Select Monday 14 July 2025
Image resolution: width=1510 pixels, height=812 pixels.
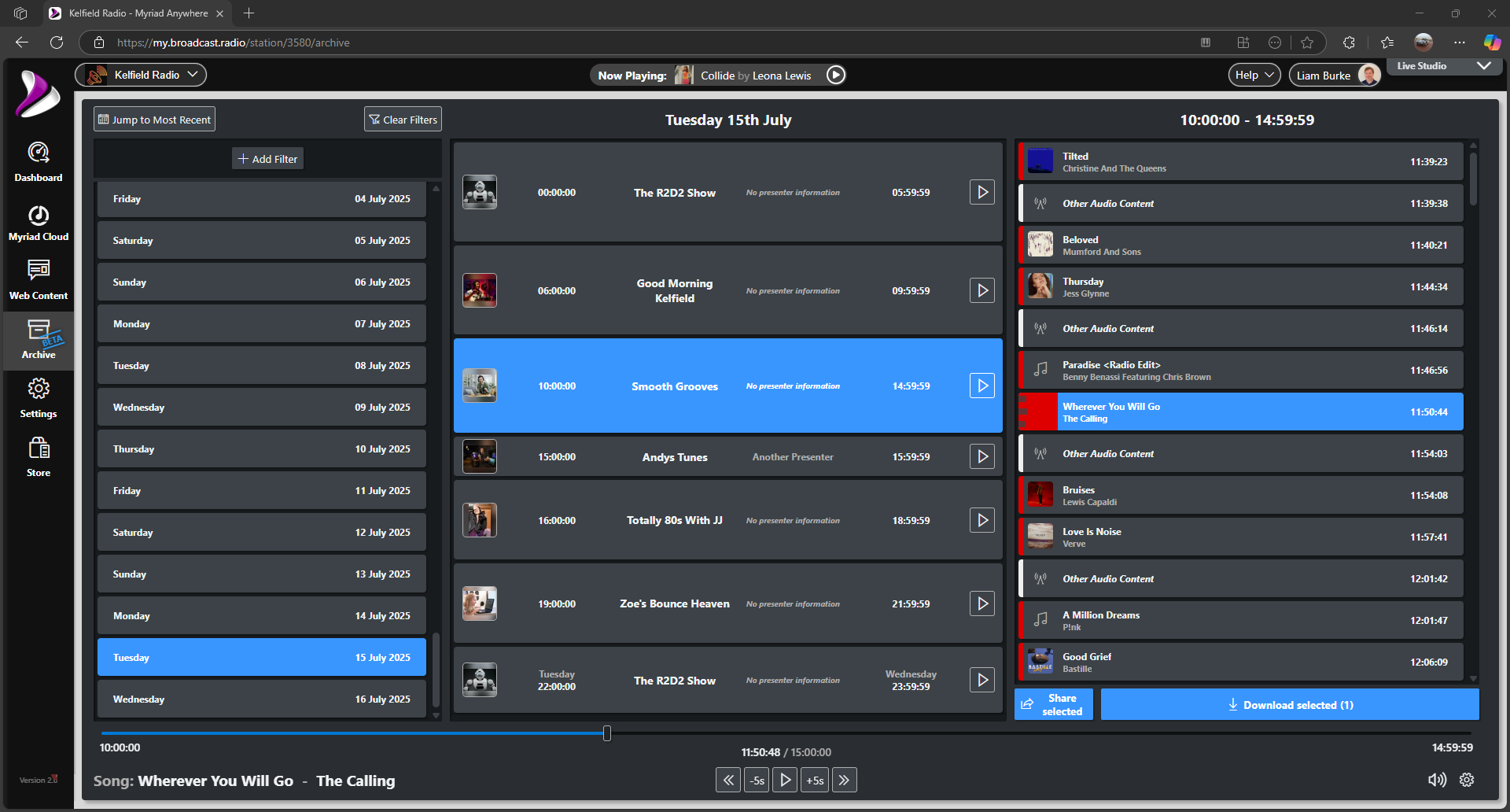tap(262, 615)
